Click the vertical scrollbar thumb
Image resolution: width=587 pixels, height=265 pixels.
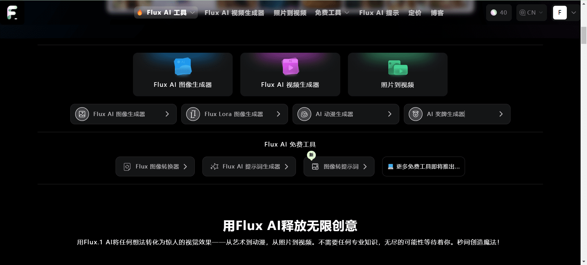click(x=584, y=35)
